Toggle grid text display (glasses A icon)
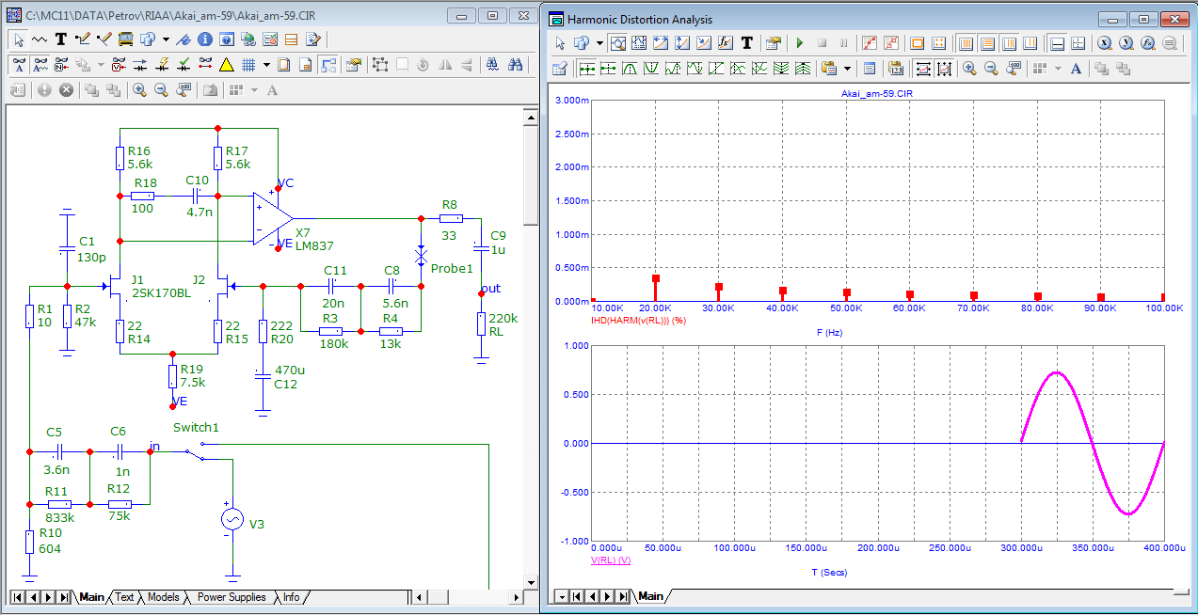The height and width of the screenshot is (615, 1198). point(18,65)
